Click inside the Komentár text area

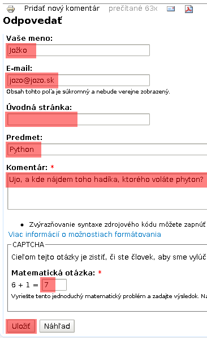[107, 191]
